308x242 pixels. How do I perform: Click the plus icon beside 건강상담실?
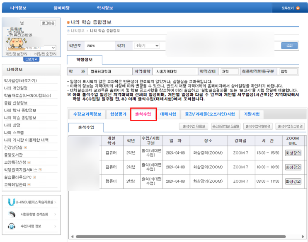[25, 148]
